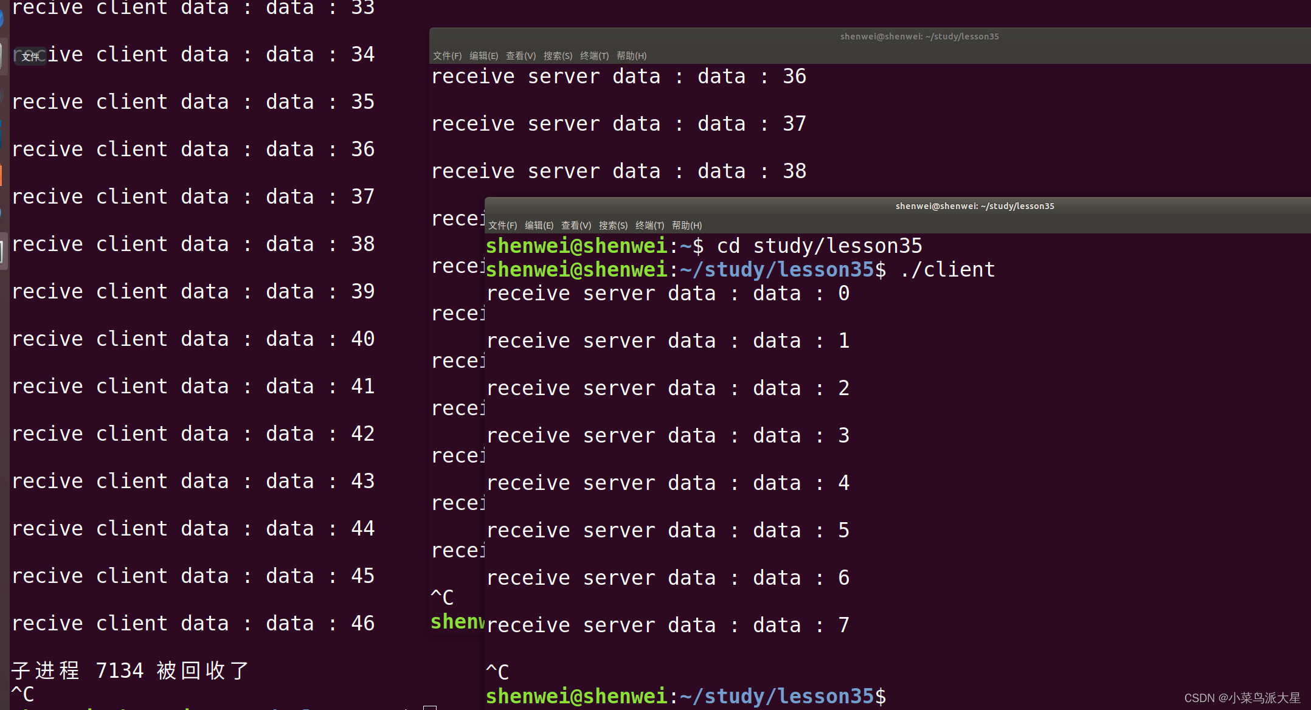Open 搜索(S) menu in front client terminal

click(x=613, y=226)
